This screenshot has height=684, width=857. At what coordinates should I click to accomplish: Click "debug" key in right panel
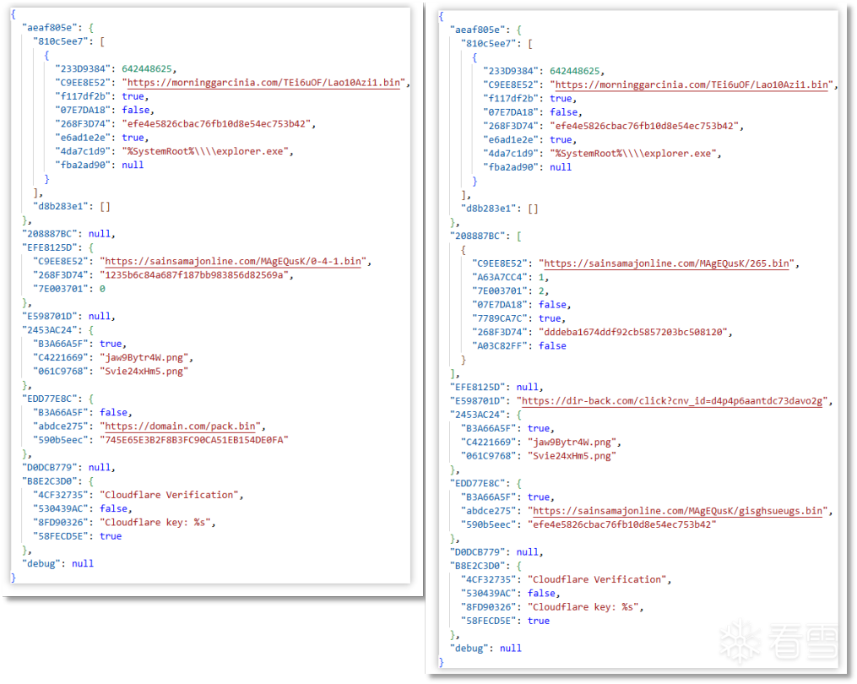click(469, 649)
